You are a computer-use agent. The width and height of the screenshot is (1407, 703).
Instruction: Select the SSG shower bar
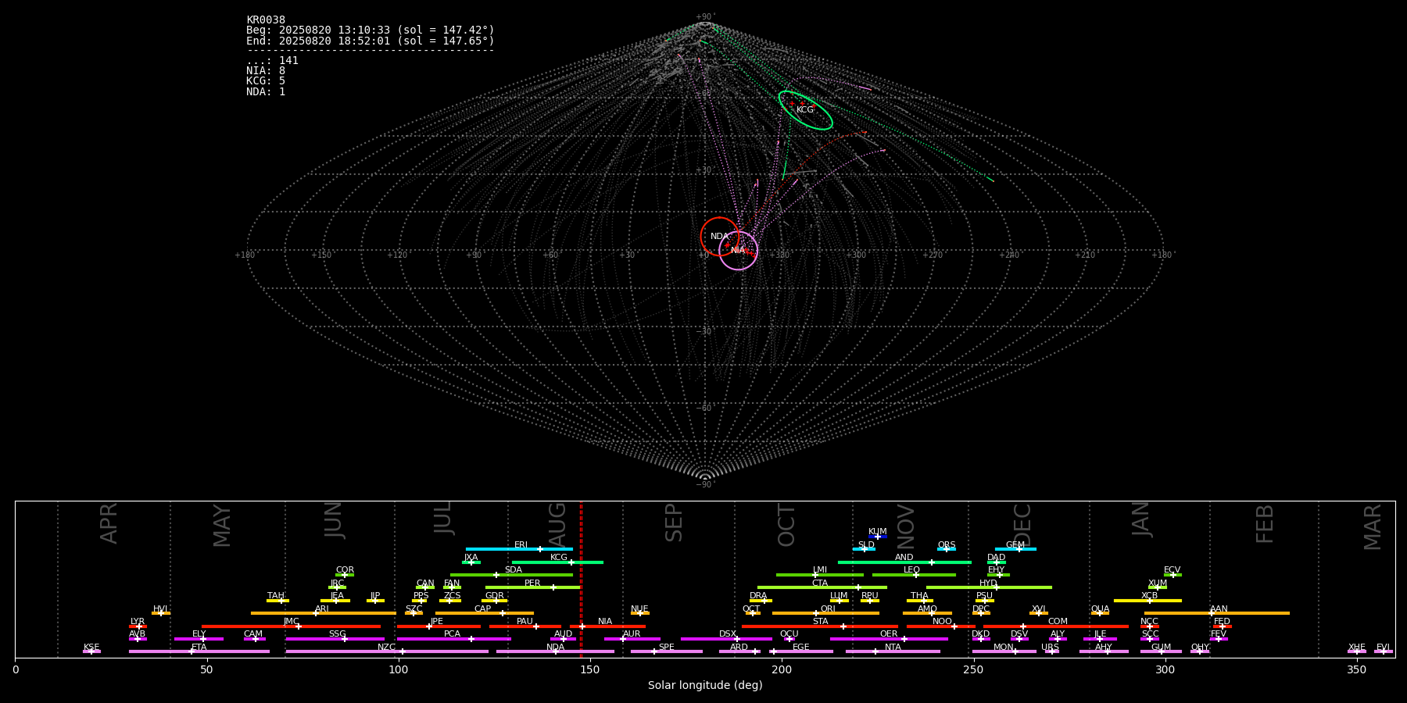click(335, 639)
